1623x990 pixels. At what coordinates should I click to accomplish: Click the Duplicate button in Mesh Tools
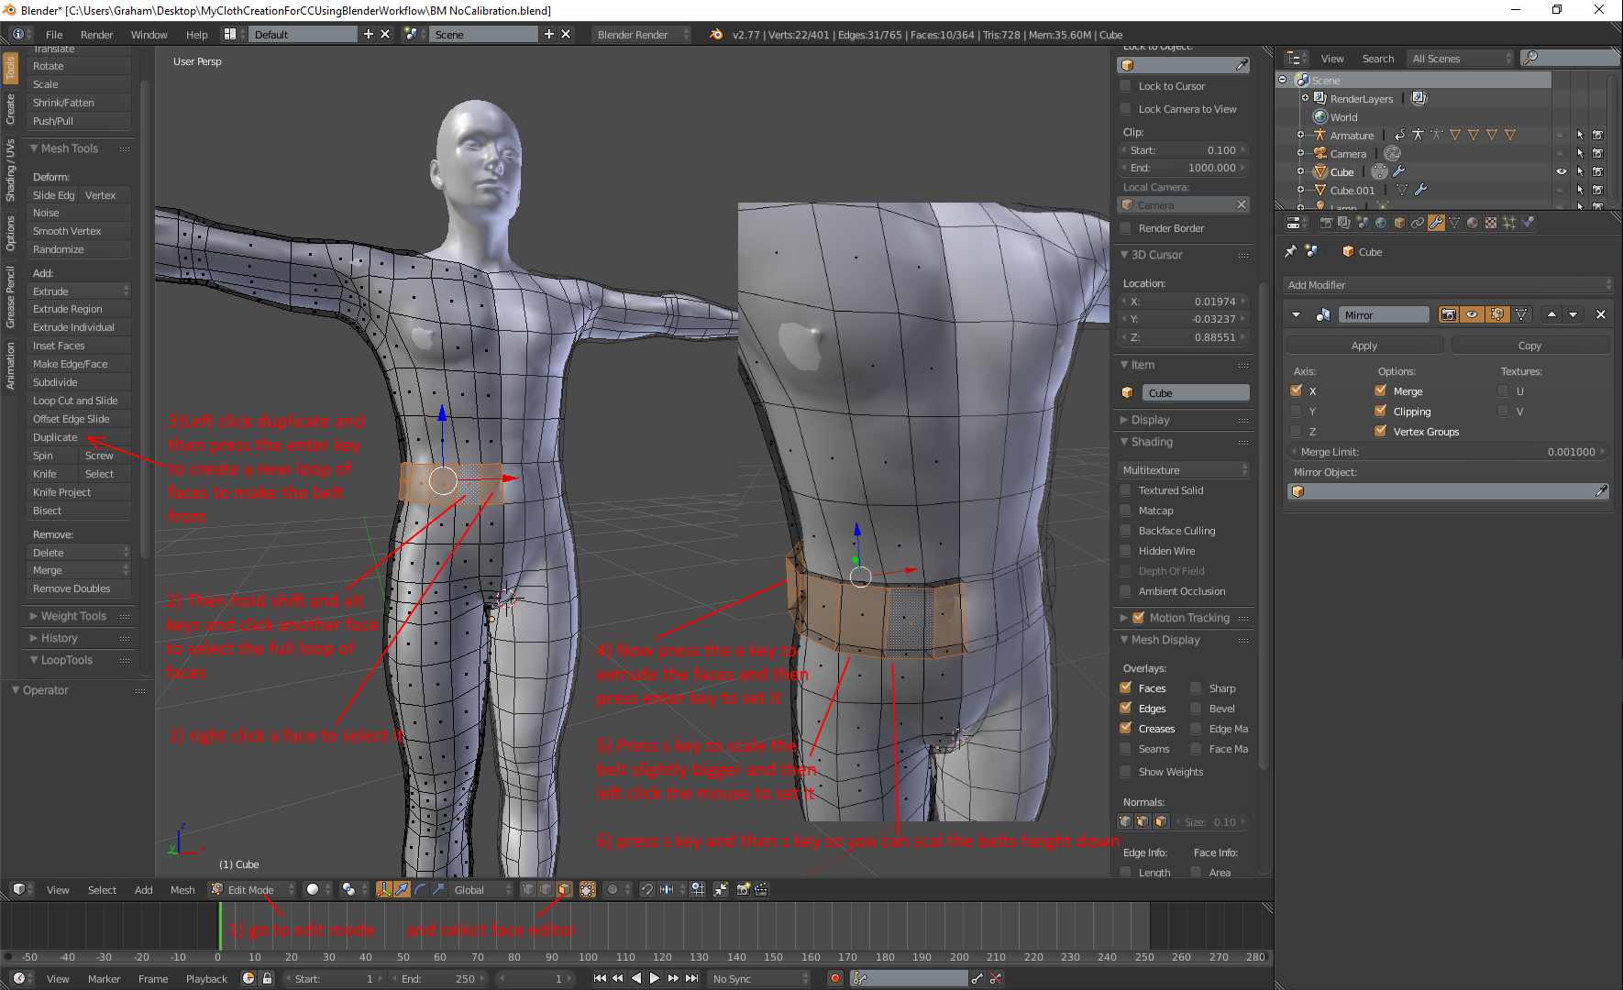(79, 437)
